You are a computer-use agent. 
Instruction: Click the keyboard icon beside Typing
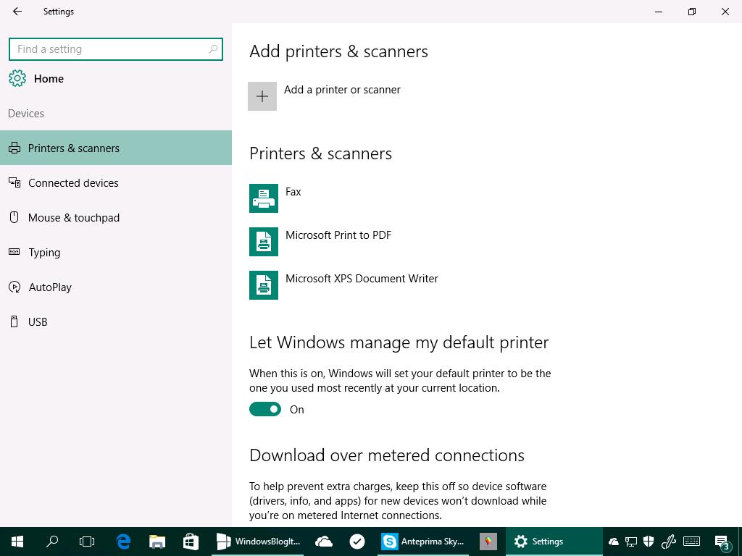pyautogui.click(x=14, y=252)
